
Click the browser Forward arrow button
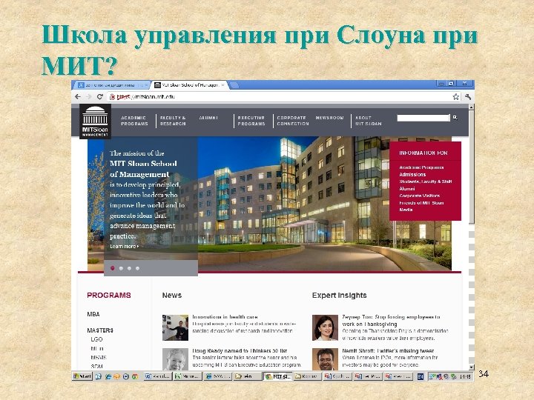tap(89, 97)
